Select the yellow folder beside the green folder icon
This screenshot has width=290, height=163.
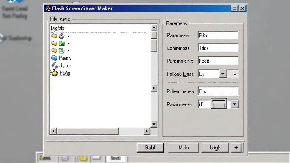54,43
